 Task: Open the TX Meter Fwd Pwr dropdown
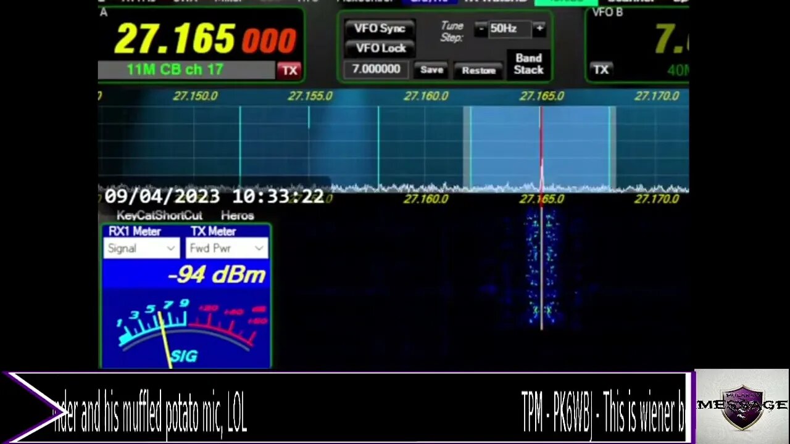tap(227, 249)
